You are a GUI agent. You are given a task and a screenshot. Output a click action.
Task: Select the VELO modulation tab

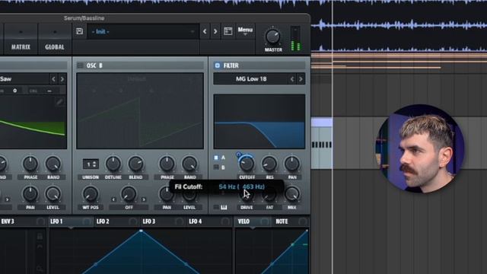point(243,221)
